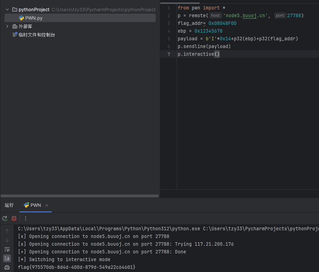Close the PWN run tab
319x272 pixels.
[x=47, y=205]
